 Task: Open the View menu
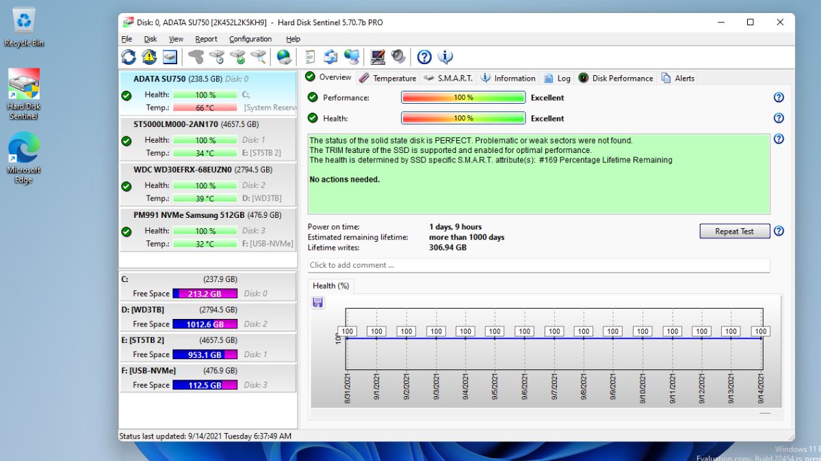[x=176, y=39]
